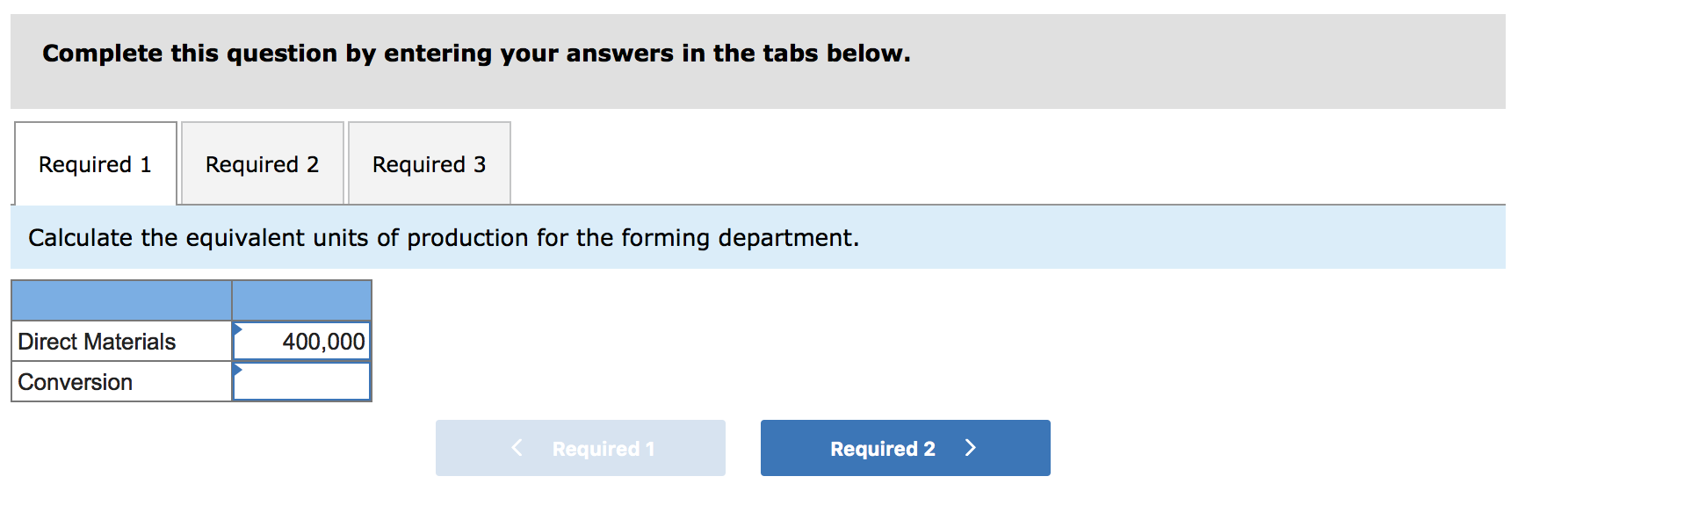
Task: Select the Required 1 tab
Action: pyautogui.click(x=95, y=163)
